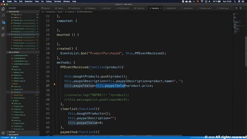247x139 pixels.
Task: Close the mycart.js editor tab
Action: tap(161, 8)
